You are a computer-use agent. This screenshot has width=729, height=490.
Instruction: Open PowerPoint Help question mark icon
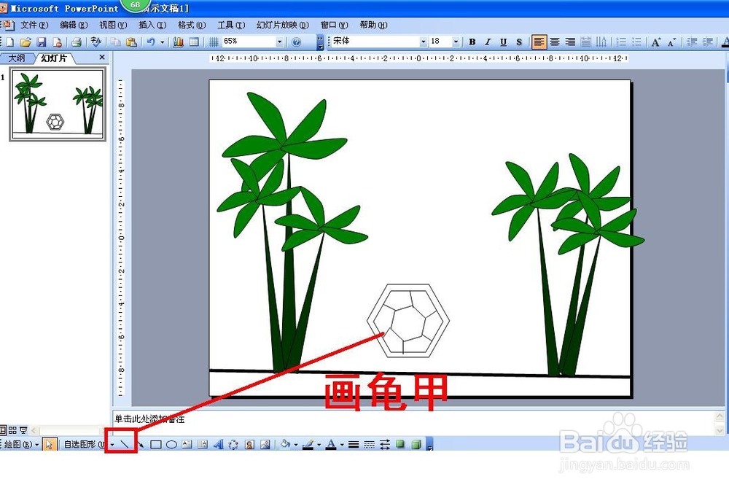click(296, 42)
